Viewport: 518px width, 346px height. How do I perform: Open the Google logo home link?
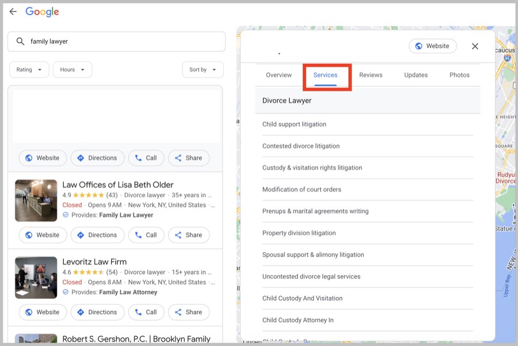click(42, 12)
